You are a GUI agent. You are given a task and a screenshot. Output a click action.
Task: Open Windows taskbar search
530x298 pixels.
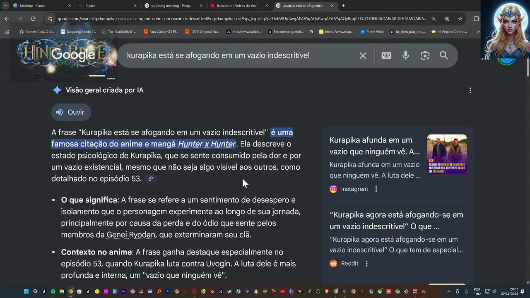click(x=35, y=291)
